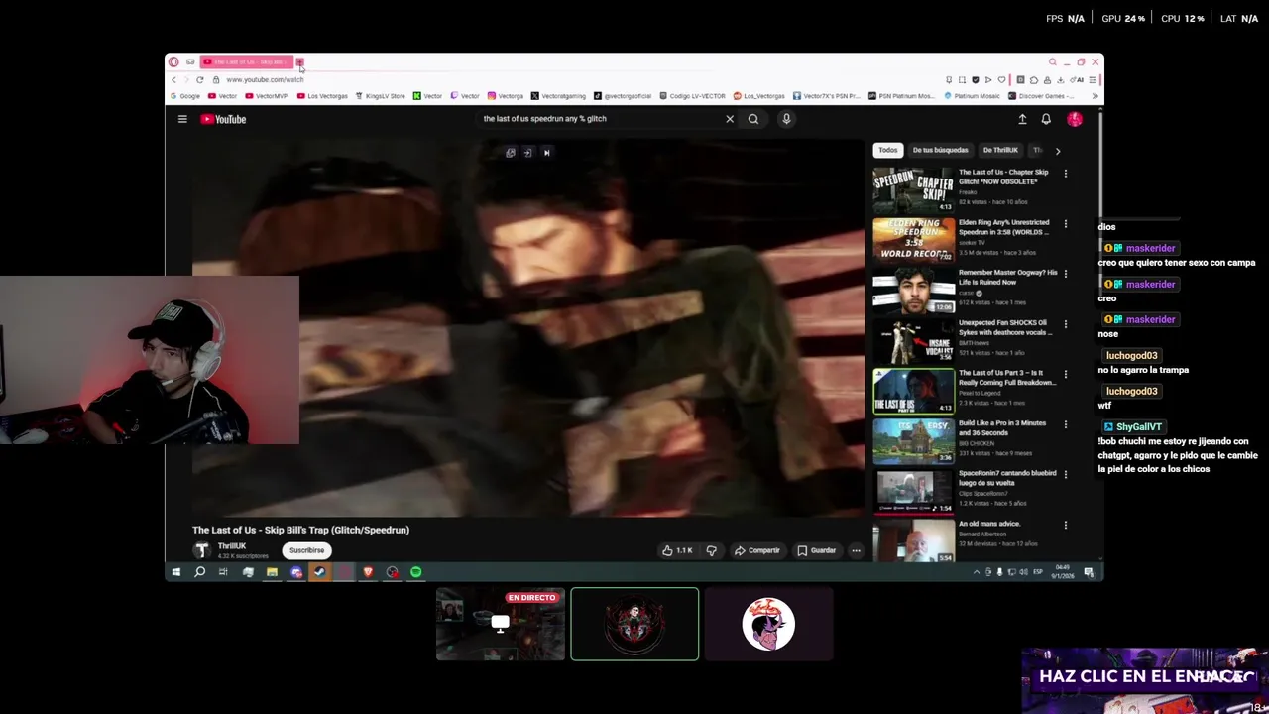Open Elden Ring Any% speedrun thumbnail
Screen dimensions: 1269x714
tap(913, 240)
